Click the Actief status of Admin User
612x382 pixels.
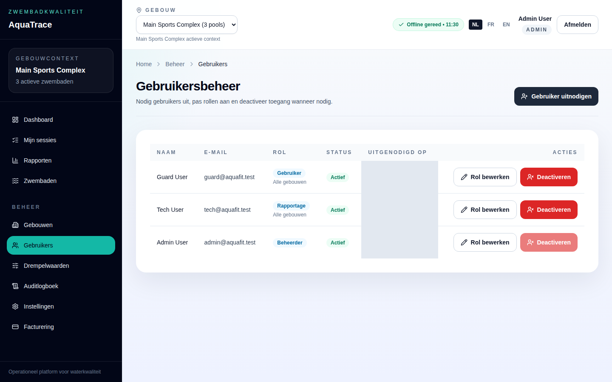(337, 243)
